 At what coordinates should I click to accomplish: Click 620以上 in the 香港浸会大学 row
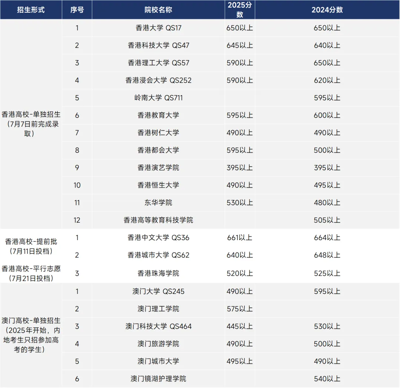coord(327,80)
